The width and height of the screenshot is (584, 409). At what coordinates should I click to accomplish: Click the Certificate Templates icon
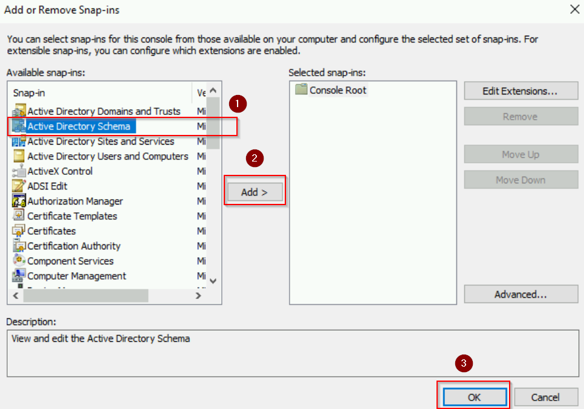(19, 216)
